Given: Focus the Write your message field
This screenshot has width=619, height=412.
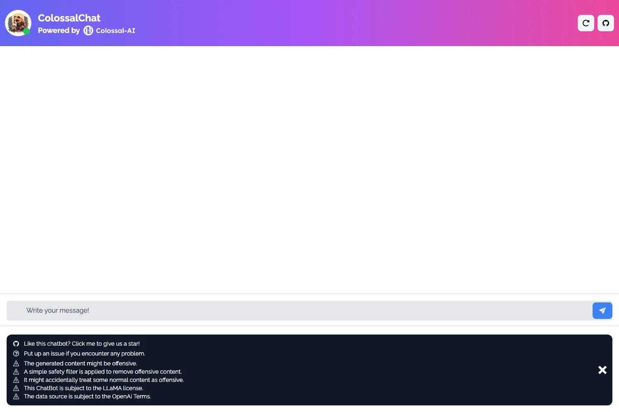Looking at the screenshot, I should click(300, 311).
